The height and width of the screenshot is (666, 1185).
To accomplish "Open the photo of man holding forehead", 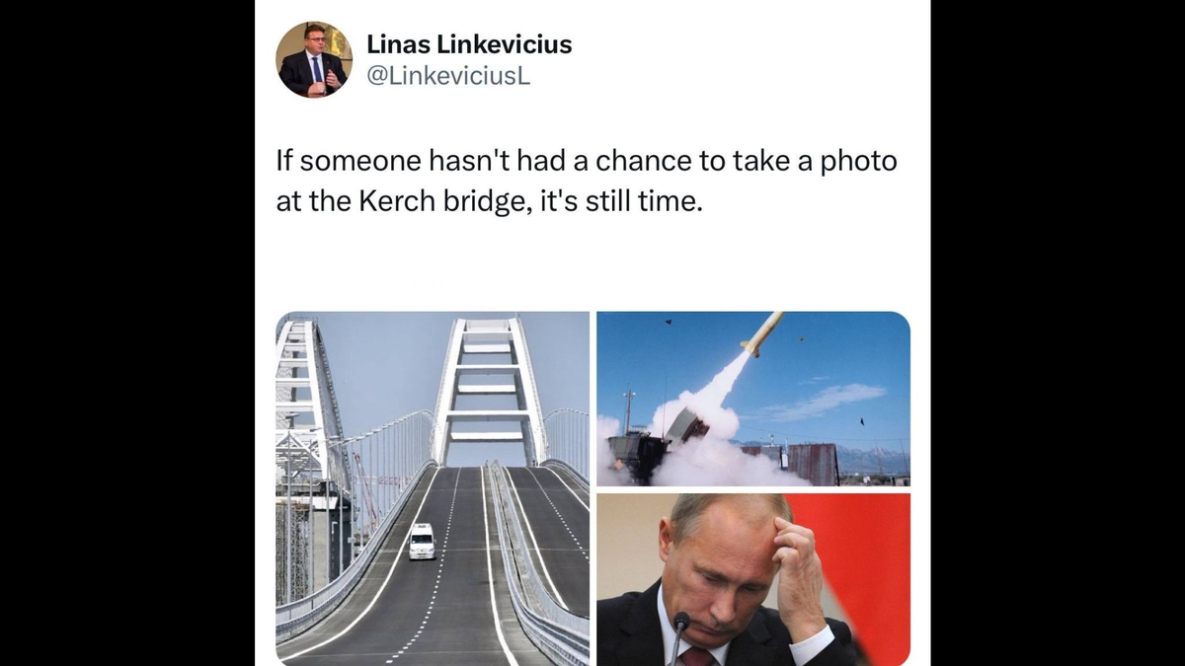I will 753,579.
